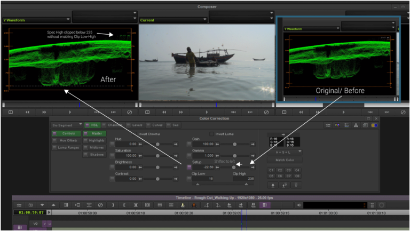Viewport: 410px width, 231px height.
Task: Click the purple track panel icon left of V2
Action: [x=20, y=227]
